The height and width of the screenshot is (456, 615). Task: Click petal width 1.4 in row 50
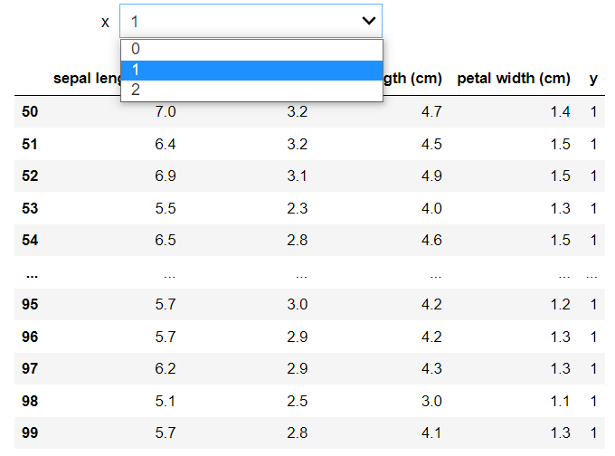pyautogui.click(x=560, y=111)
